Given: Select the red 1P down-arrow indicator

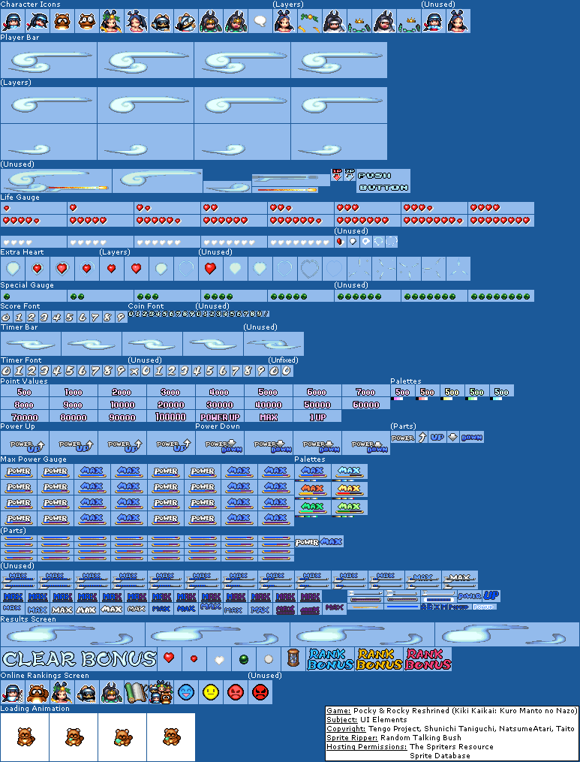Looking at the screenshot, I should (x=337, y=175).
